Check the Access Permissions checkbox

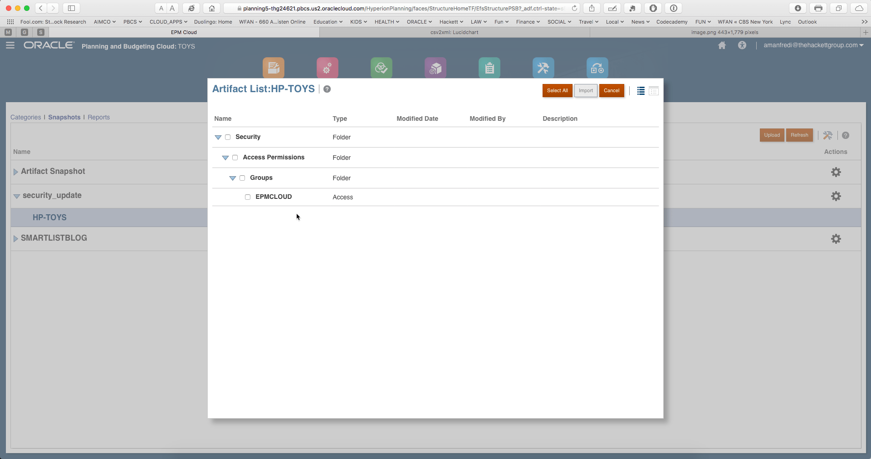pos(235,158)
